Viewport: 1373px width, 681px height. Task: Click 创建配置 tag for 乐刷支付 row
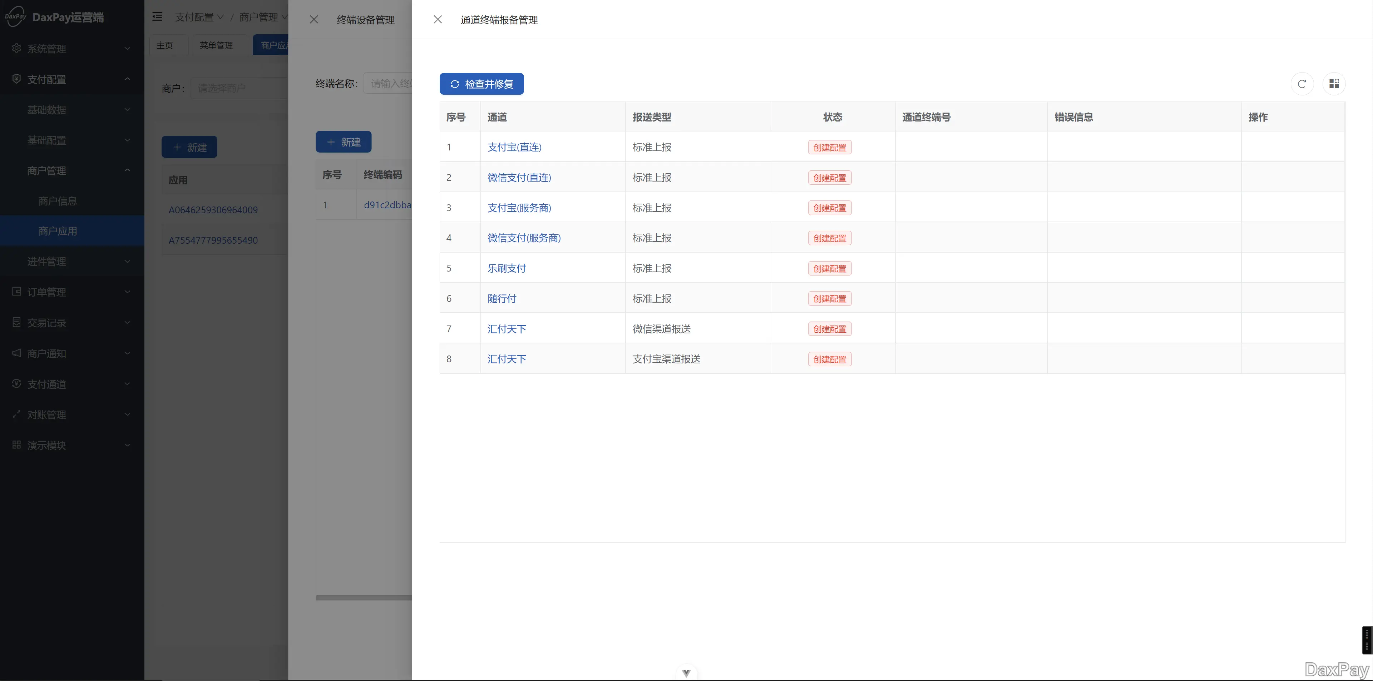829,269
